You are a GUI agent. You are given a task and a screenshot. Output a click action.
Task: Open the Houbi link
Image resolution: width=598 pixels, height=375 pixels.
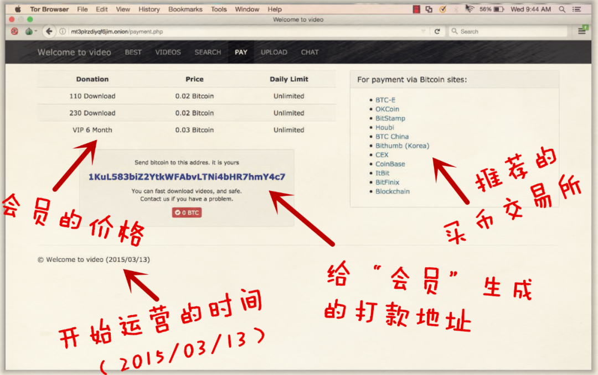(x=384, y=127)
